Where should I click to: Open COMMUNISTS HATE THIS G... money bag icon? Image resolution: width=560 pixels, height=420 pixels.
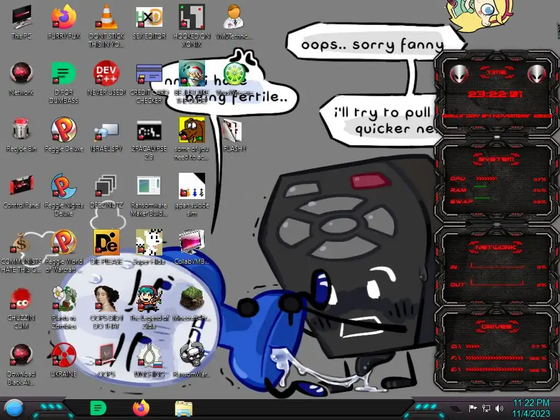pos(21,252)
